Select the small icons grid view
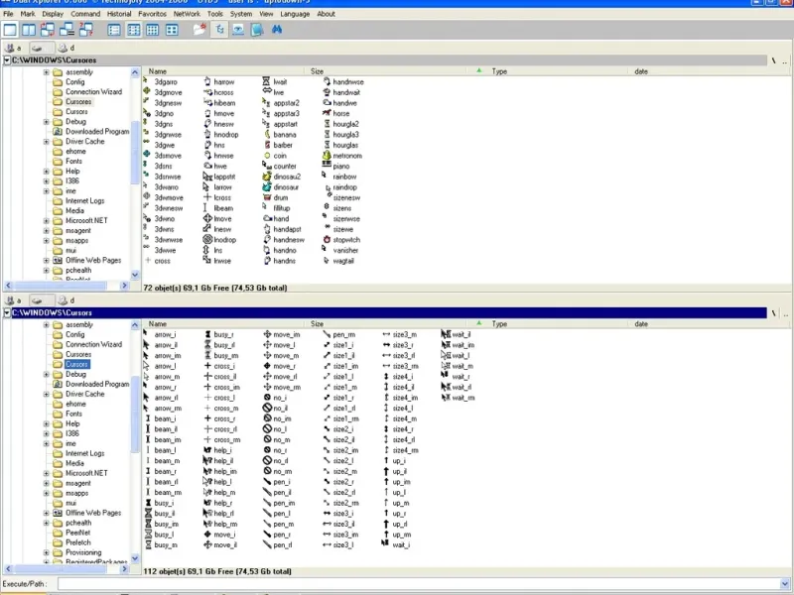This screenshot has width=794, height=595. [153, 30]
